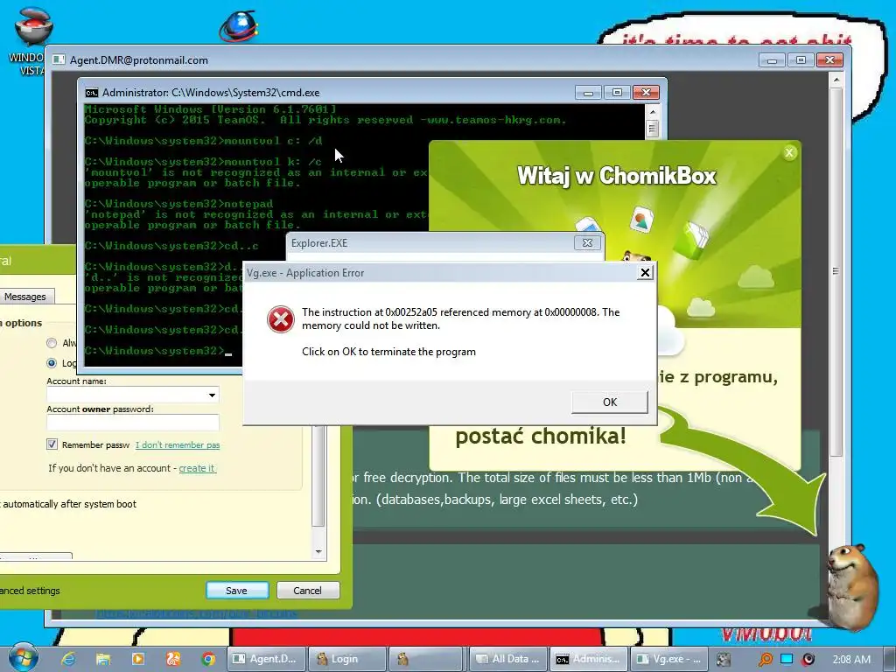This screenshot has height=672, width=896.
Task: Click the green book icon in the ChomikBox banner
Action: (x=691, y=240)
